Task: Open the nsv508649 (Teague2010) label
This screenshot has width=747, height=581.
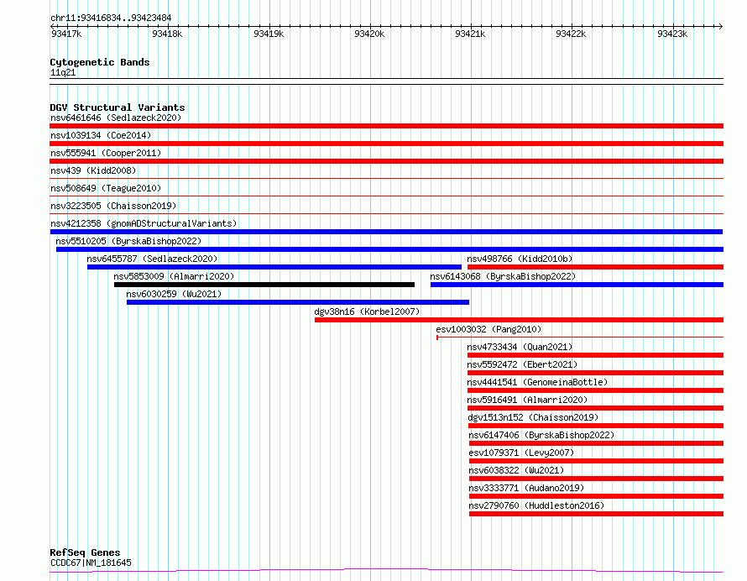Action: tap(106, 188)
